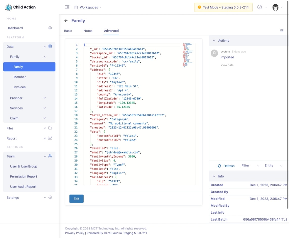Click the Refresh icon in Activity
Image resolution: width=289 pixels, height=238 pixels.
click(x=220, y=166)
